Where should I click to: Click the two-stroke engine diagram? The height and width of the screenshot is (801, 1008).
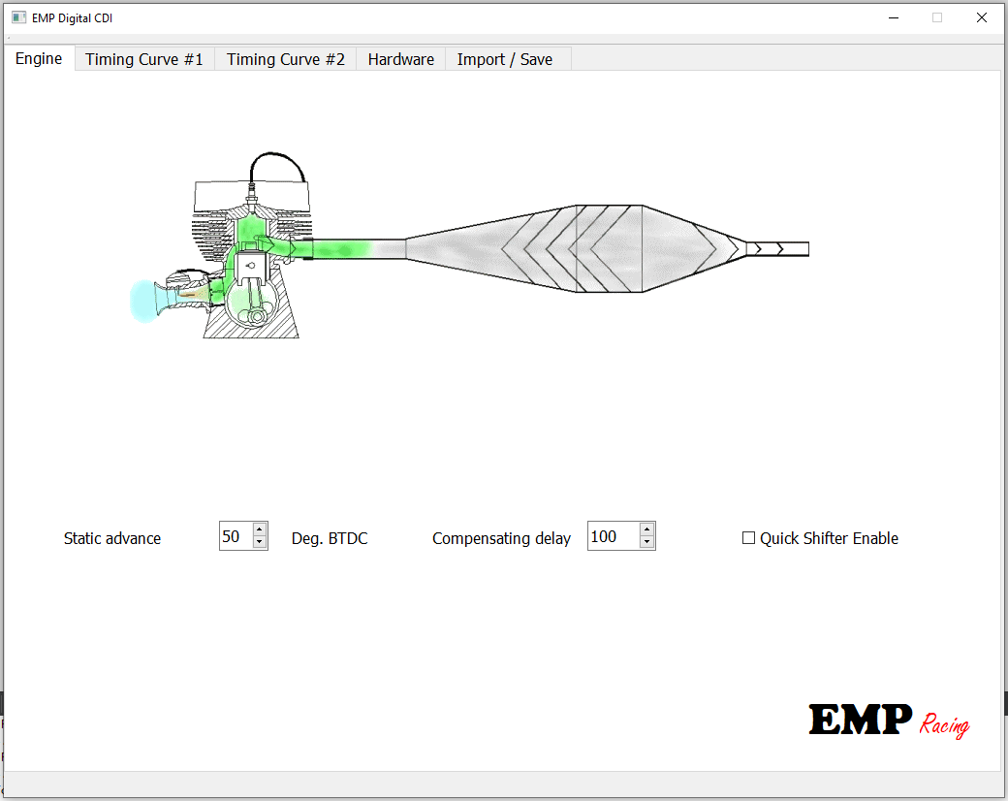tap(469, 245)
